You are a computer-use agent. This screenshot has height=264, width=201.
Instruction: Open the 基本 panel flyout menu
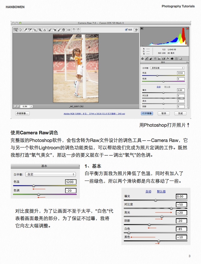(x=187, y=62)
